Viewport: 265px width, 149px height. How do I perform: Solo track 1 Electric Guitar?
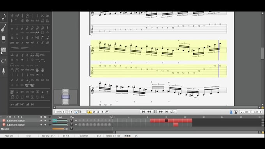(x=41, y=121)
